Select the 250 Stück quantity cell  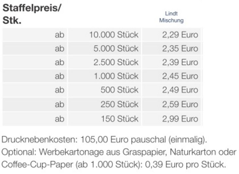119,104
